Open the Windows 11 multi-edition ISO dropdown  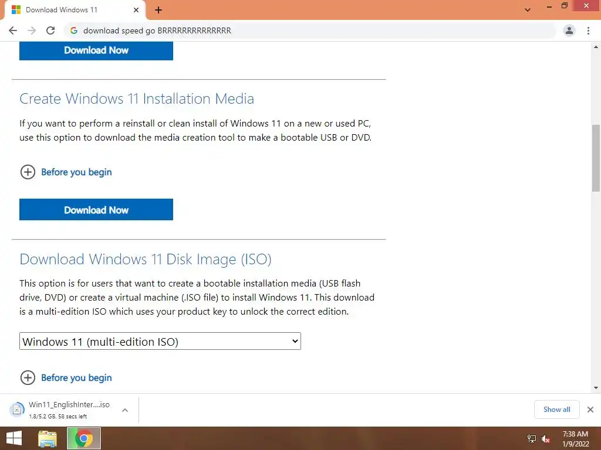coord(160,342)
